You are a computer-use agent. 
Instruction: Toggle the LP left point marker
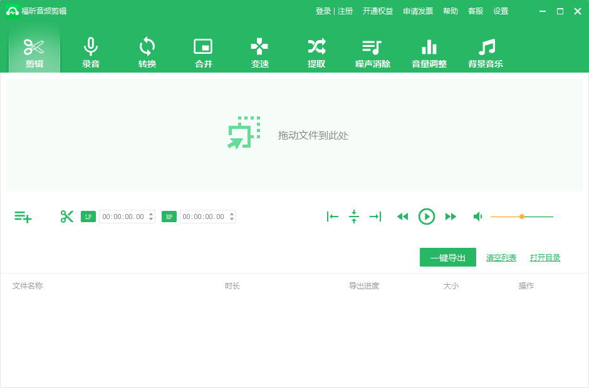click(x=88, y=217)
